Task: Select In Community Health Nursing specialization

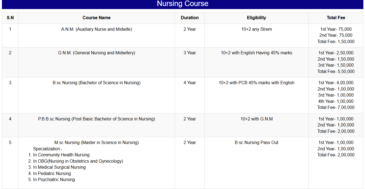Action: pyautogui.click(x=61, y=155)
